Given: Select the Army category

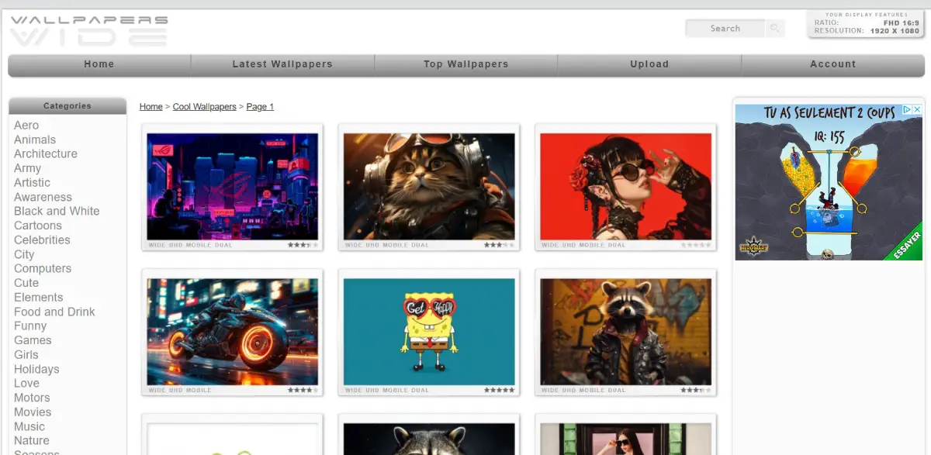Looking at the screenshot, I should point(27,168).
